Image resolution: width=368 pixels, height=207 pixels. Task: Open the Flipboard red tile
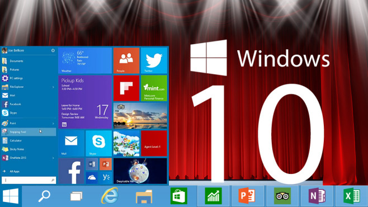[126, 88]
